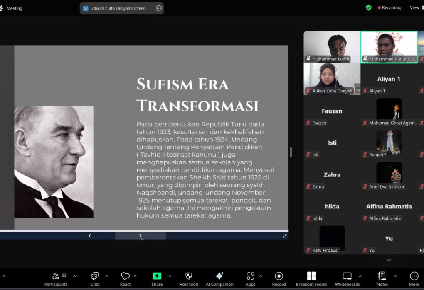The image size is (424, 290).
Task: Select Muhammad Aunul's video tile
Action: tap(389, 47)
